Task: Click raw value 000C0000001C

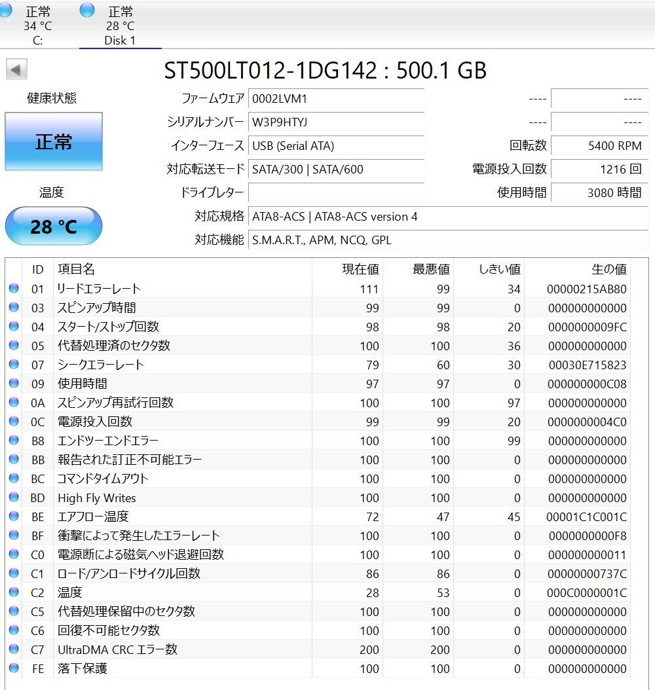Action: pyautogui.click(x=586, y=592)
